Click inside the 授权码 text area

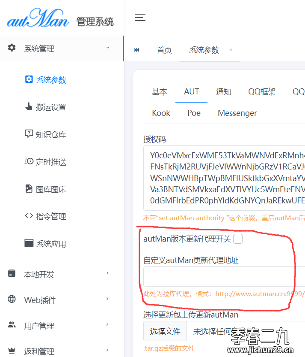(x=224, y=178)
